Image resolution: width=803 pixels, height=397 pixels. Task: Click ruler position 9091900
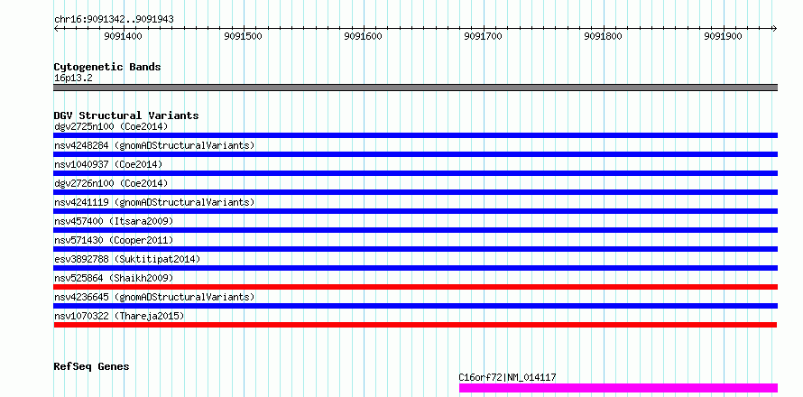click(x=723, y=36)
